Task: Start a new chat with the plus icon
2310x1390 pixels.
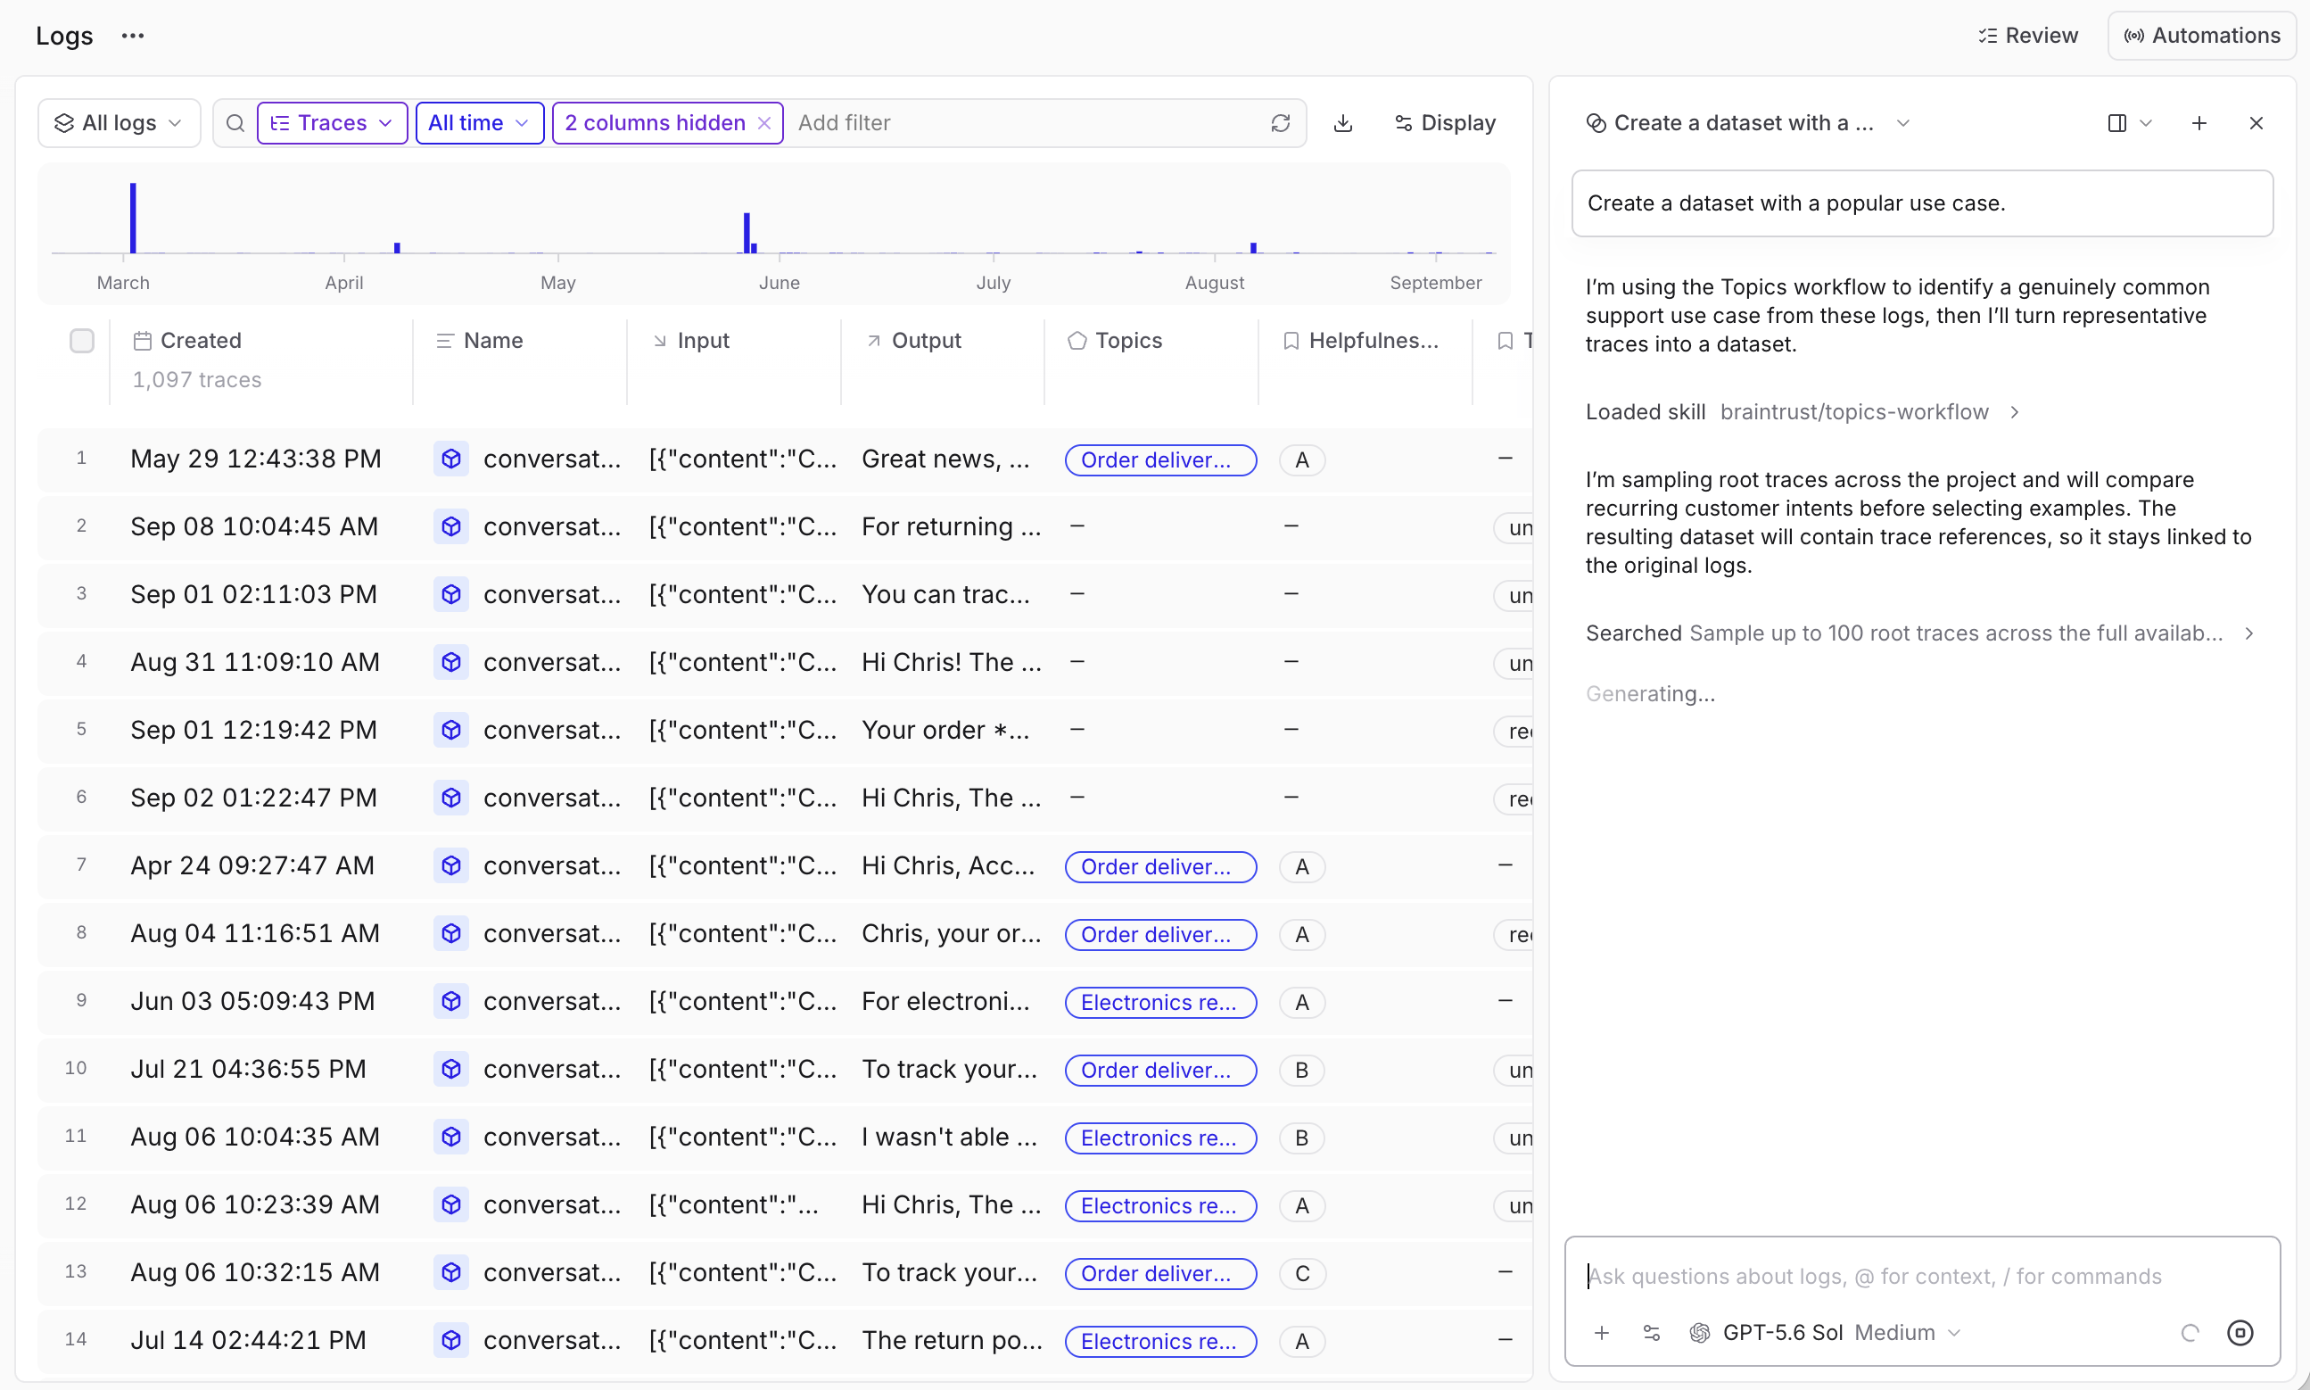Action: pyautogui.click(x=2199, y=123)
